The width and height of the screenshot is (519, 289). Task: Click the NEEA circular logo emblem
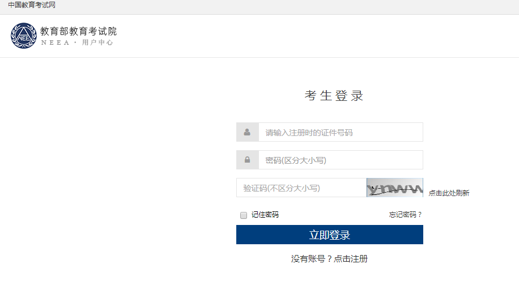click(23, 36)
